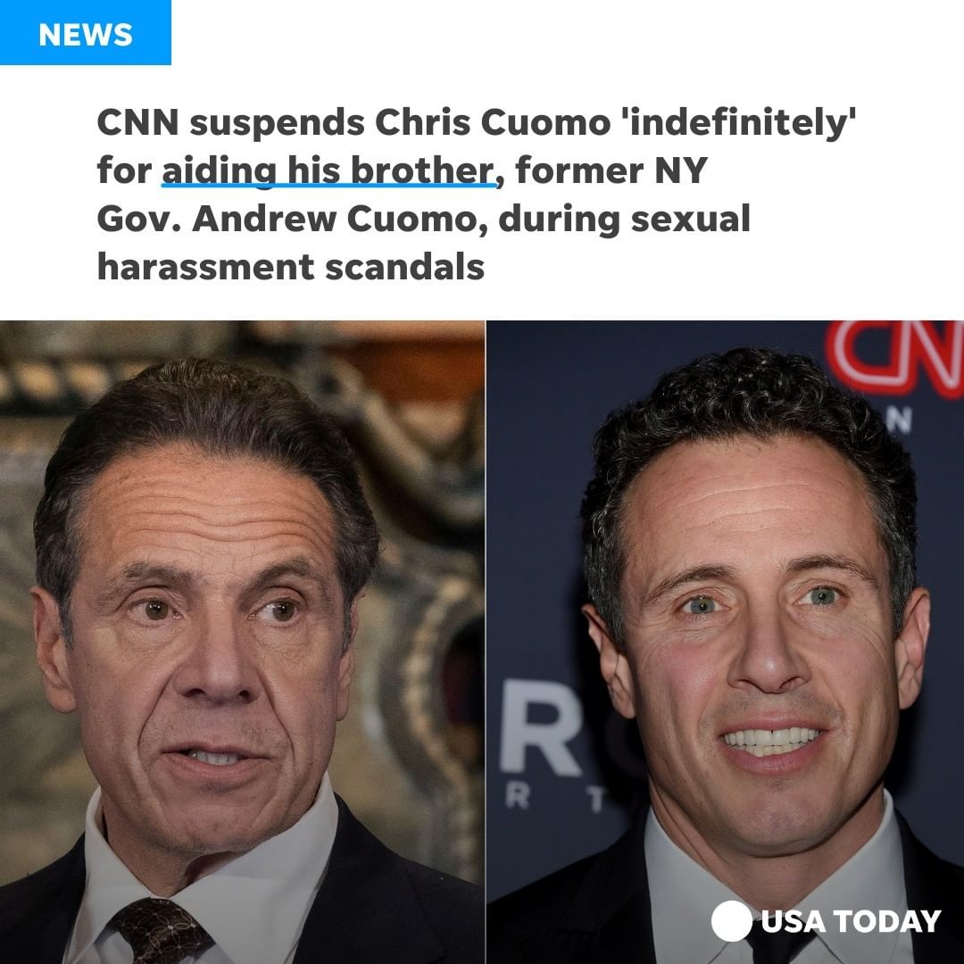Click "harassment scandals" in the headline's last line
This screenshot has width=964, height=964.
click(291, 267)
